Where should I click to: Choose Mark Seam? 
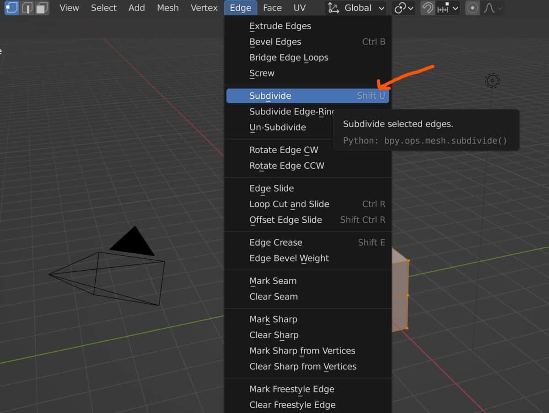307,281
